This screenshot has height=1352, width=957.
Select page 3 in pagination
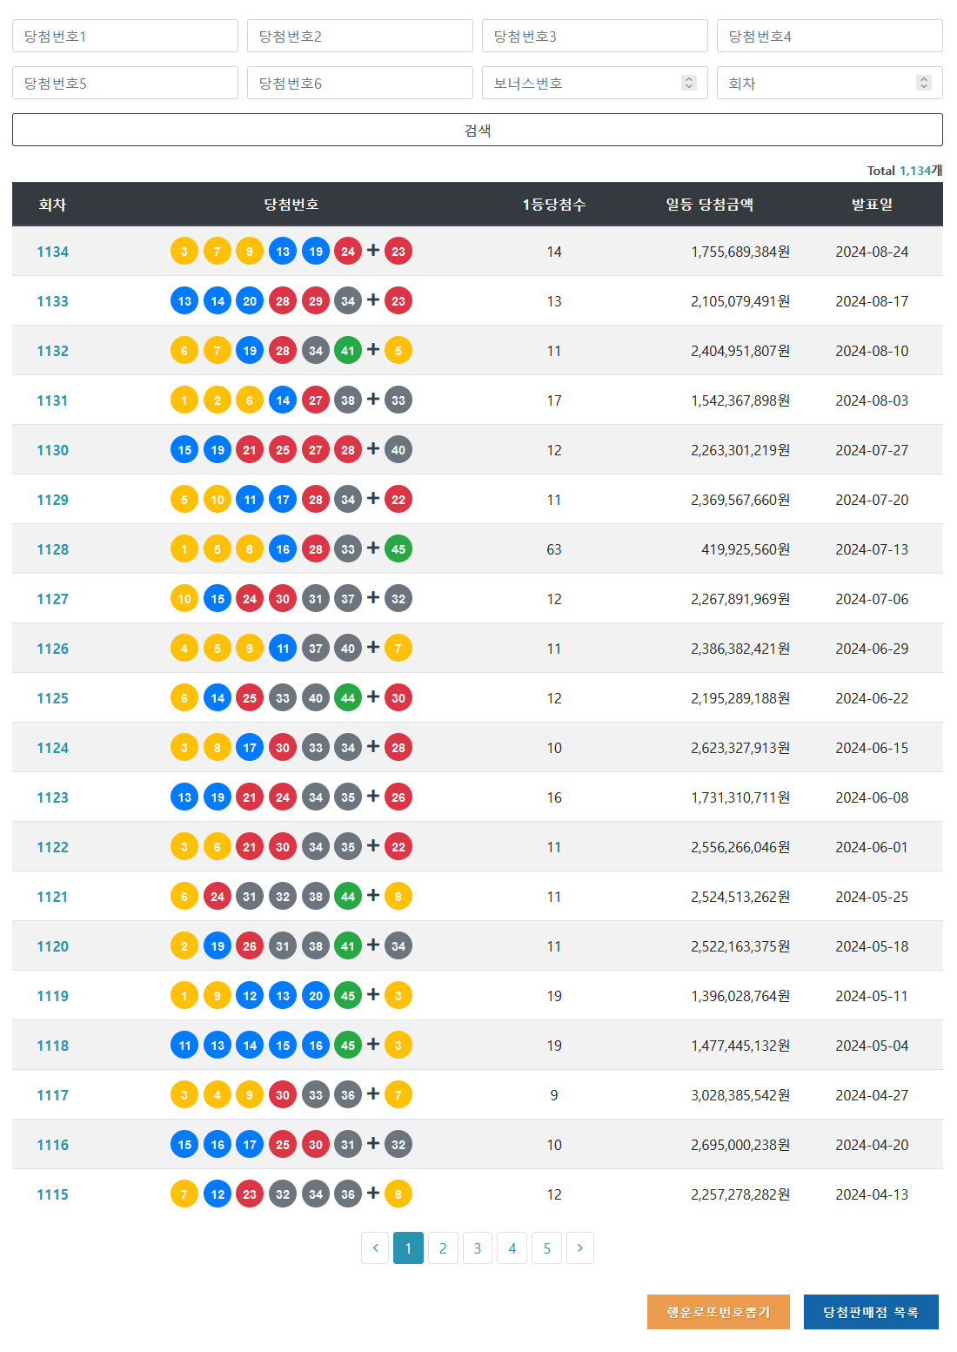coord(478,1248)
